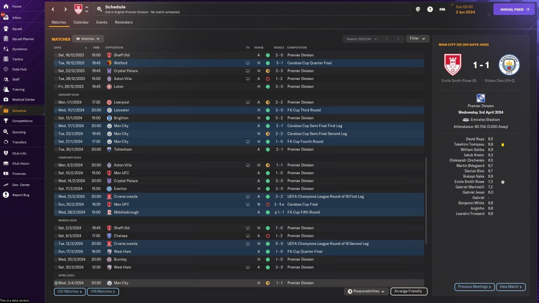Viewport: 539px width, 303px height.
Task: Toggle the reminder circle for Sat, 16/12/2023
Action: (x=56, y=55)
